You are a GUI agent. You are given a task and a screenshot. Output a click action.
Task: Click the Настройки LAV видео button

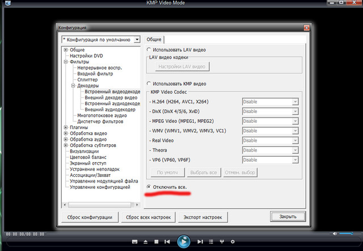[x=182, y=67]
